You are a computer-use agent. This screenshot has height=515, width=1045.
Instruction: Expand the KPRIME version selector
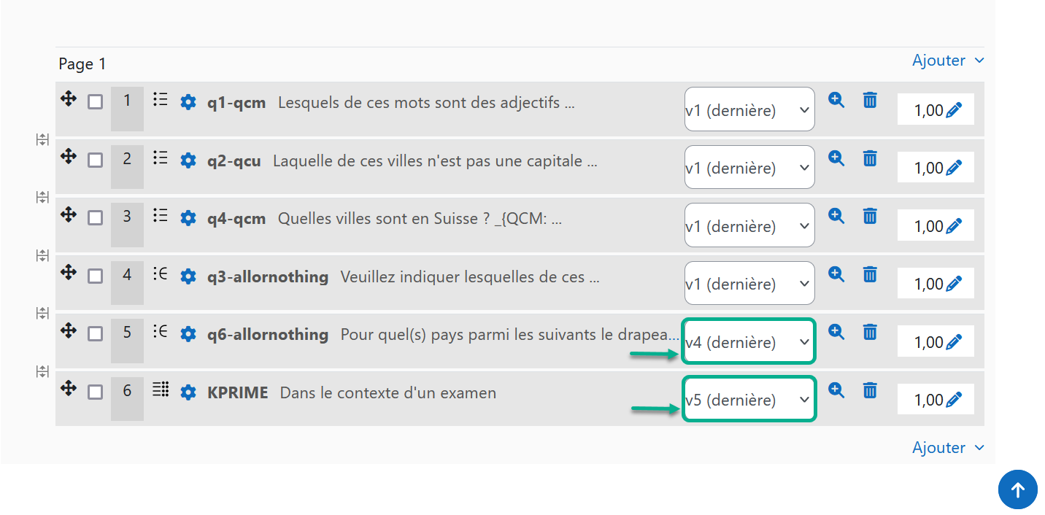tap(749, 400)
